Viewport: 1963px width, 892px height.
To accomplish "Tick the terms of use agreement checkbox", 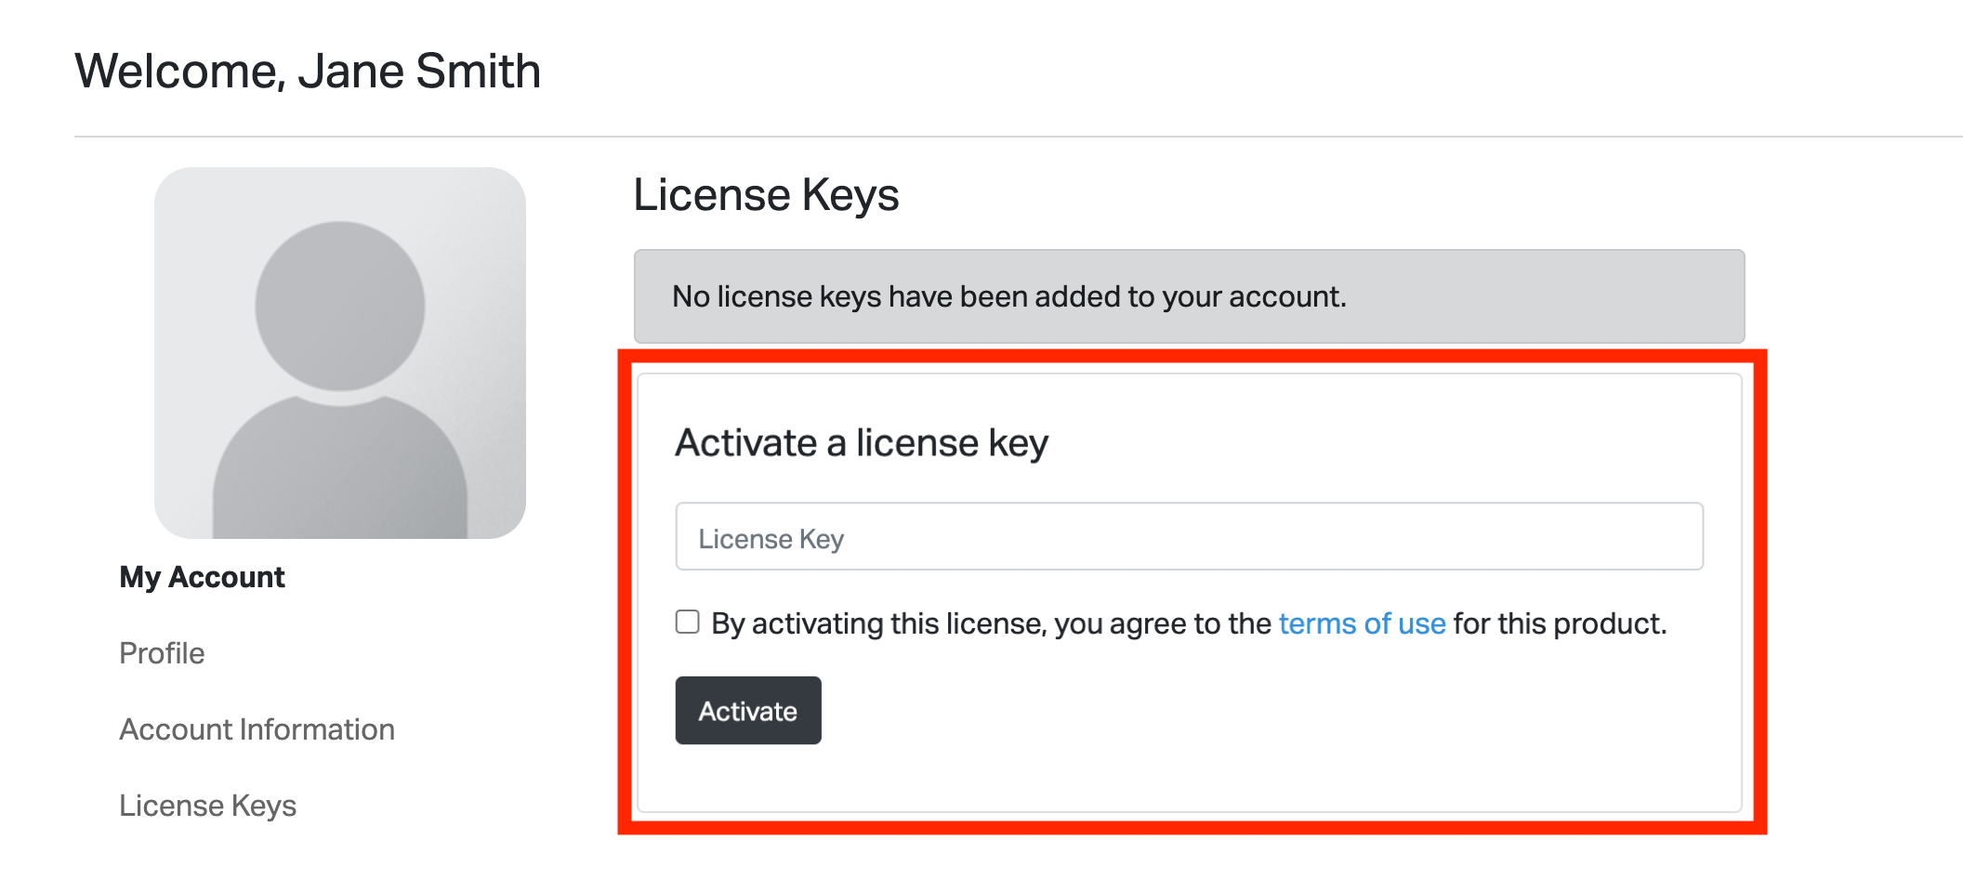I will [688, 622].
